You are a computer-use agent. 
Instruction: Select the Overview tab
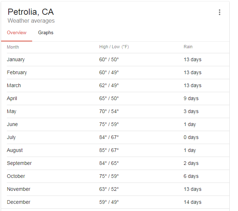(17, 33)
